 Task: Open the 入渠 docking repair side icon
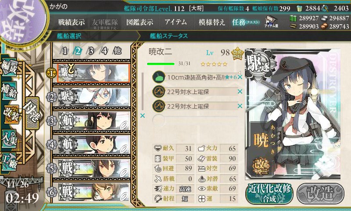[x=9, y=139]
